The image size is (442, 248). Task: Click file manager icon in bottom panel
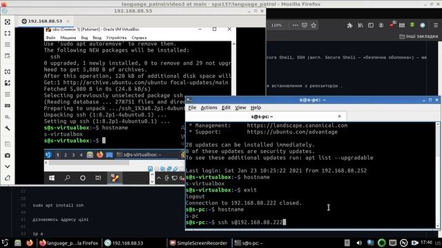point(18,243)
